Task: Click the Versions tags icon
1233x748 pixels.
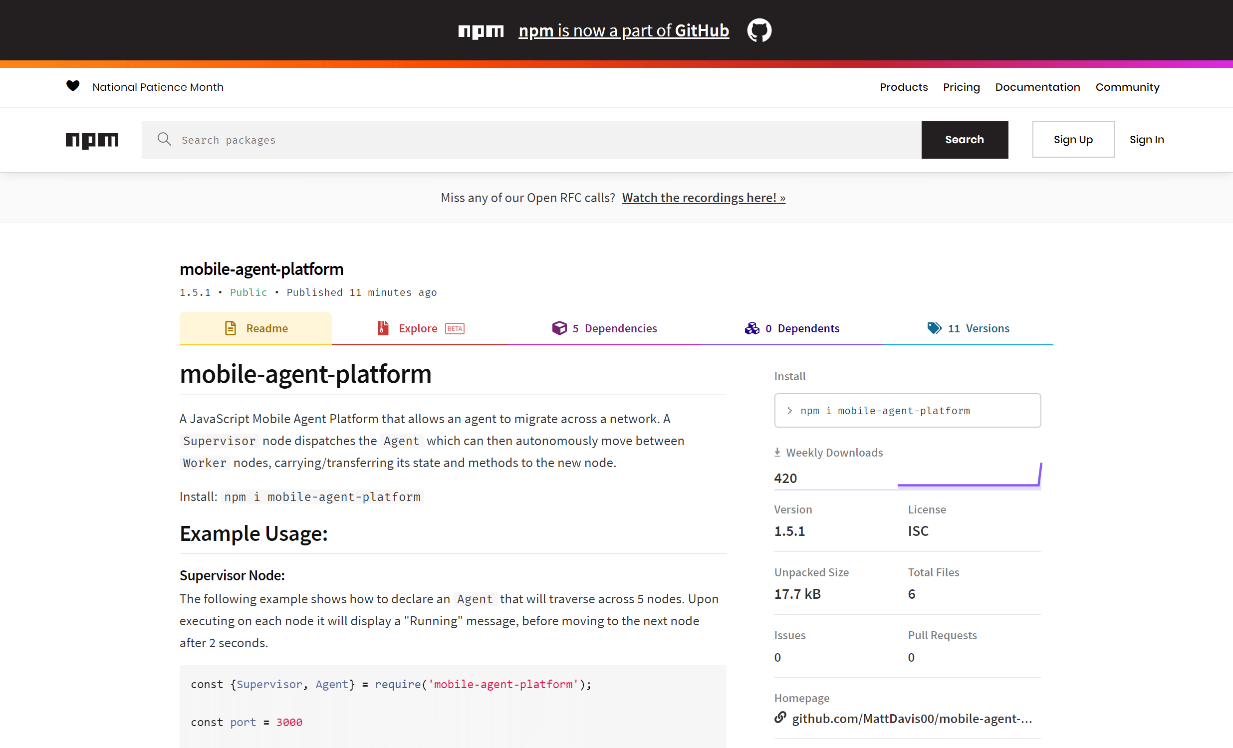Action: pyautogui.click(x=934, y=328)
